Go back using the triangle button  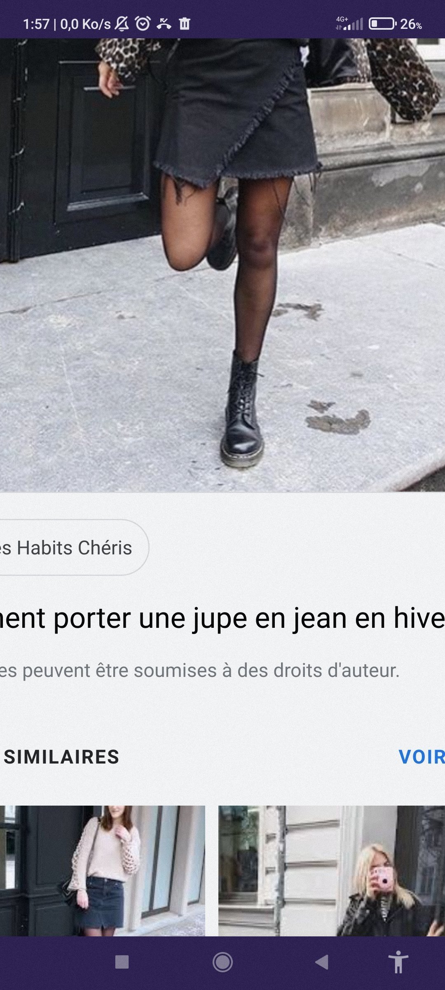click(x=322, y=962)
